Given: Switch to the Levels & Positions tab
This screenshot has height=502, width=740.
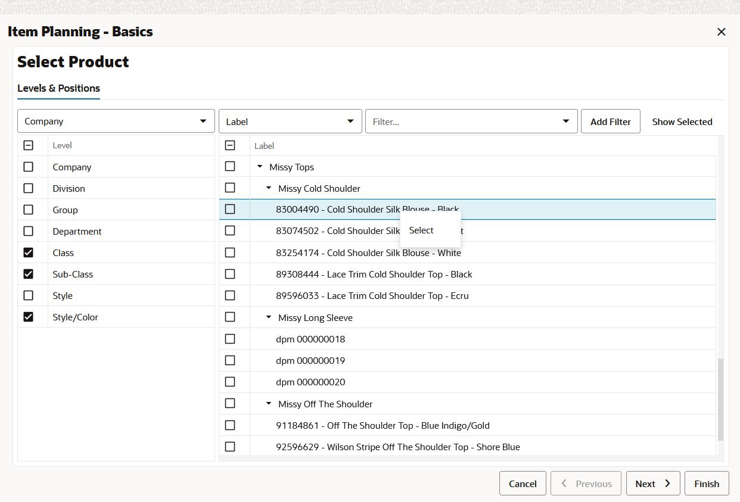Looking at the screenshot, I should coord(58,88).
